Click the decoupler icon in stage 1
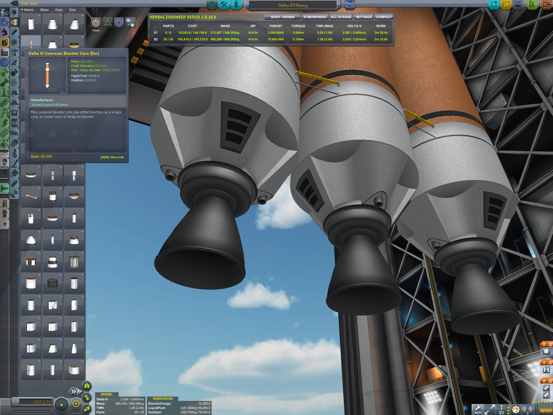The height and width of the screenshot is (415, 553). pos(546,370)
